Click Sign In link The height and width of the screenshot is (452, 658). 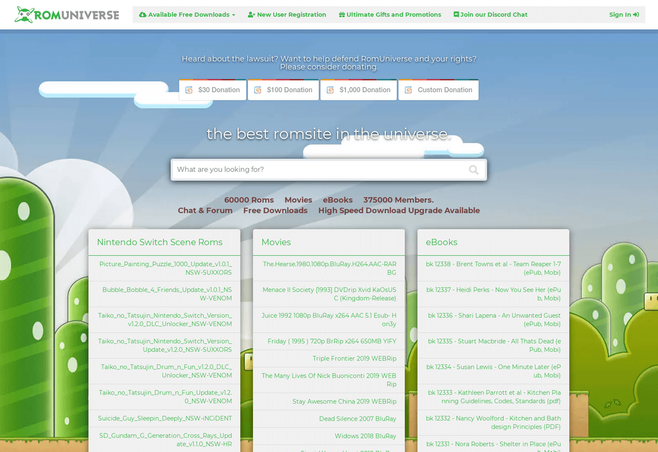[624, 15]
